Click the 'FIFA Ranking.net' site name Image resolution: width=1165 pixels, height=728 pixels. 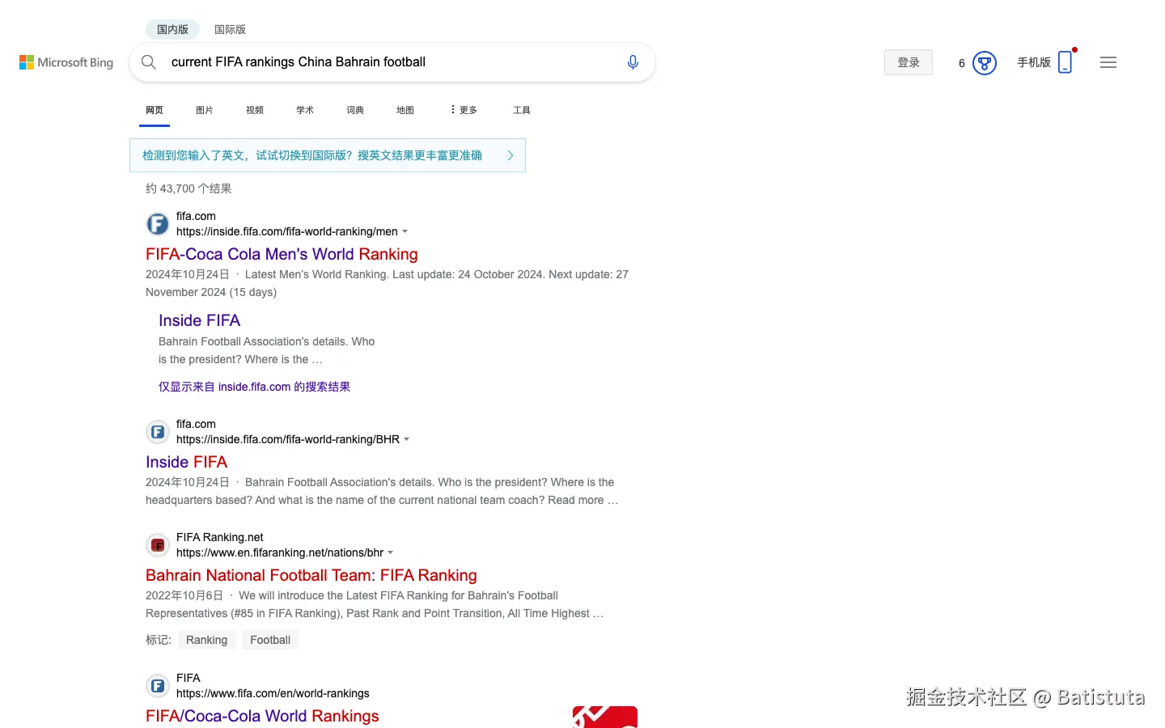tap(220, 537)
